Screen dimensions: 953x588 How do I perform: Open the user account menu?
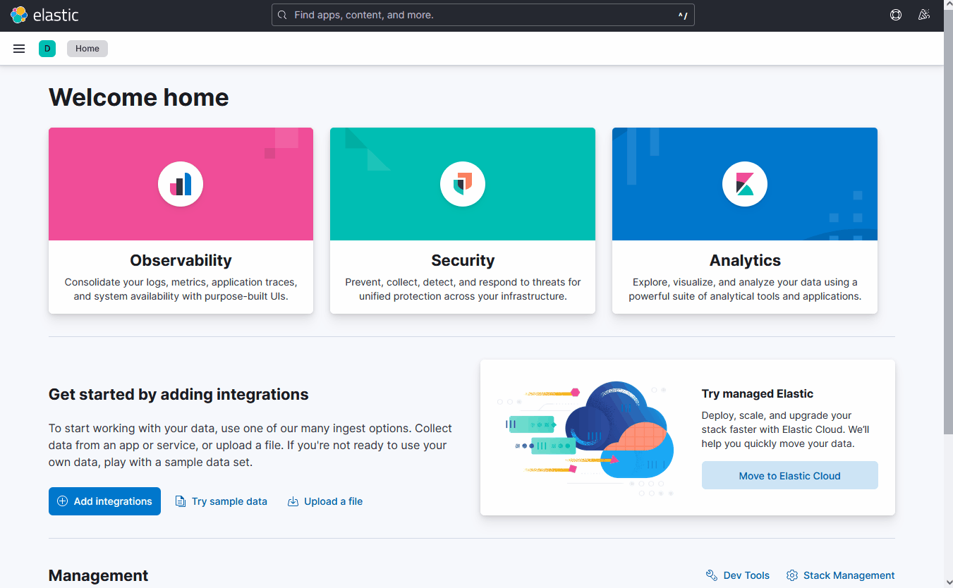pos(923,14)
